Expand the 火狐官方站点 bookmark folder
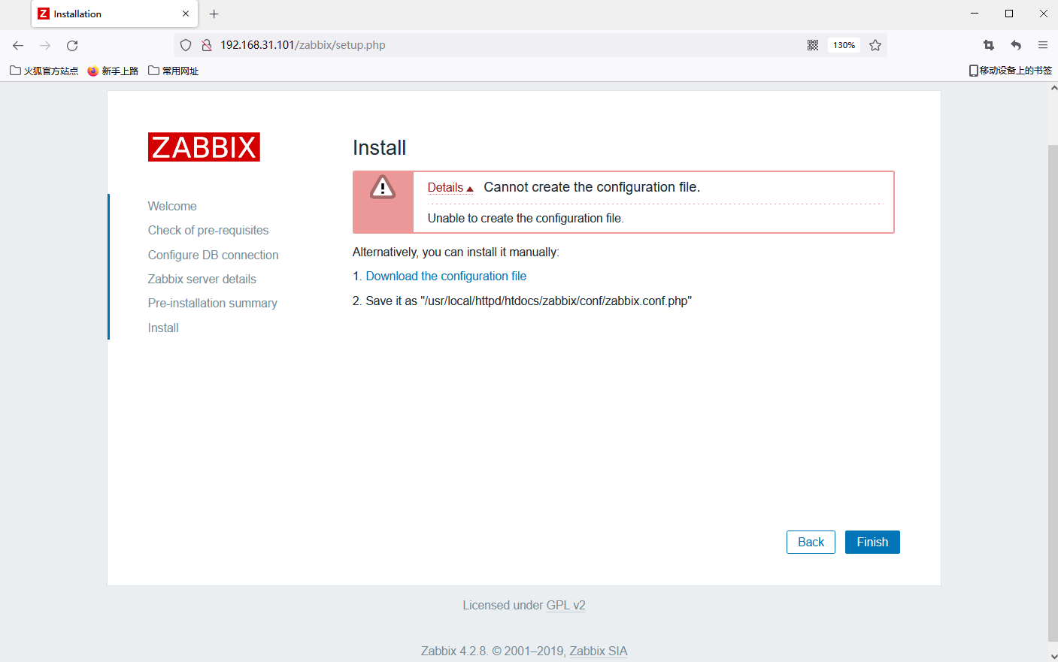The width and height of the screenshot is (1058, 662). tap(43, 70)
